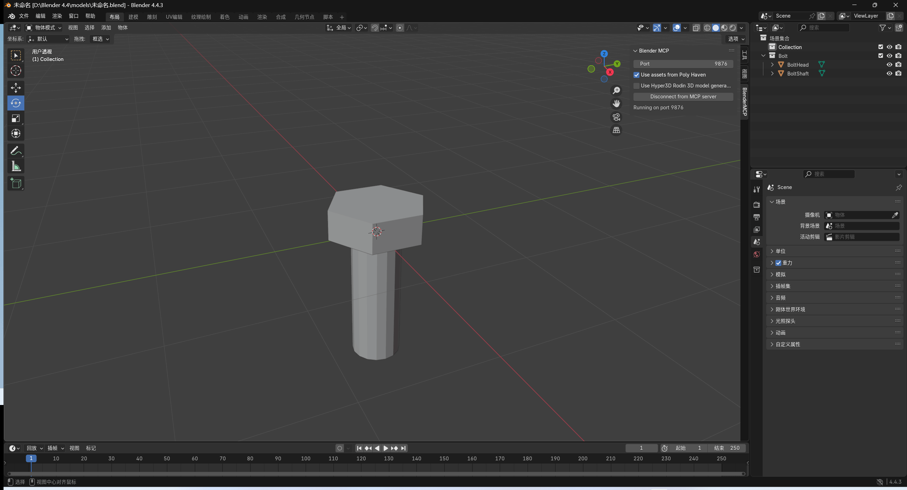Switch to perspective/orthographic grid view button
Viewport: 907px width, 490px height.
[x=616, y=130]
